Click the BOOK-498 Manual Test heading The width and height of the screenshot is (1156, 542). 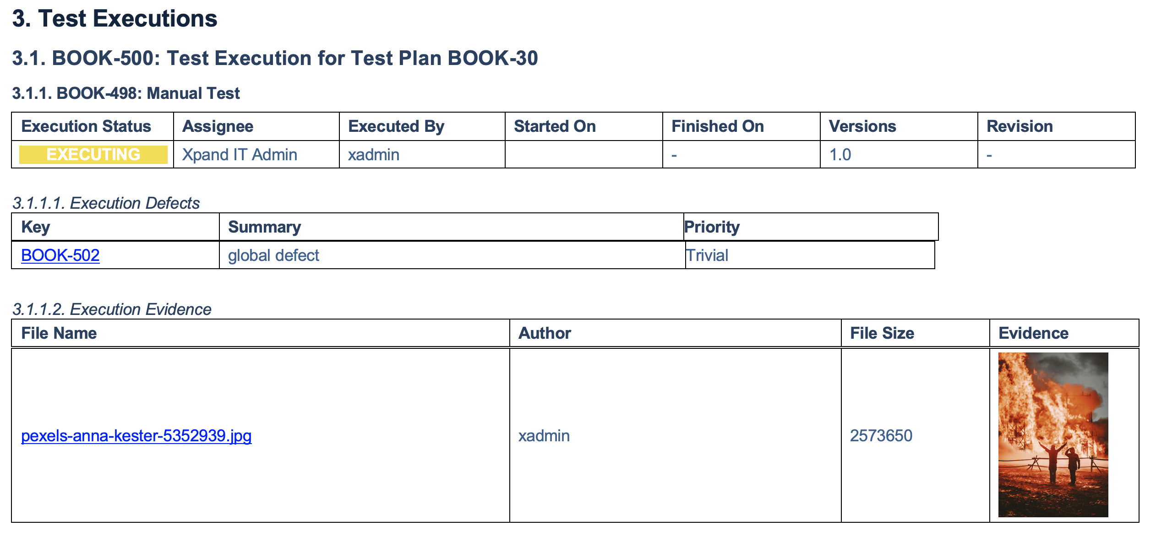(x=126, y=93)
